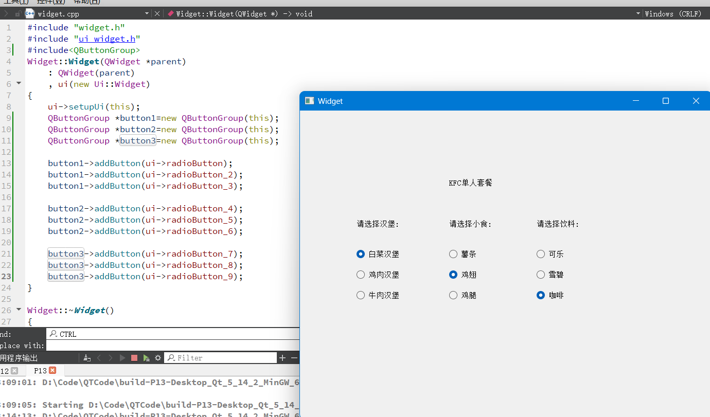
Task: Click the Replace with input field
Action: point(173,346)
